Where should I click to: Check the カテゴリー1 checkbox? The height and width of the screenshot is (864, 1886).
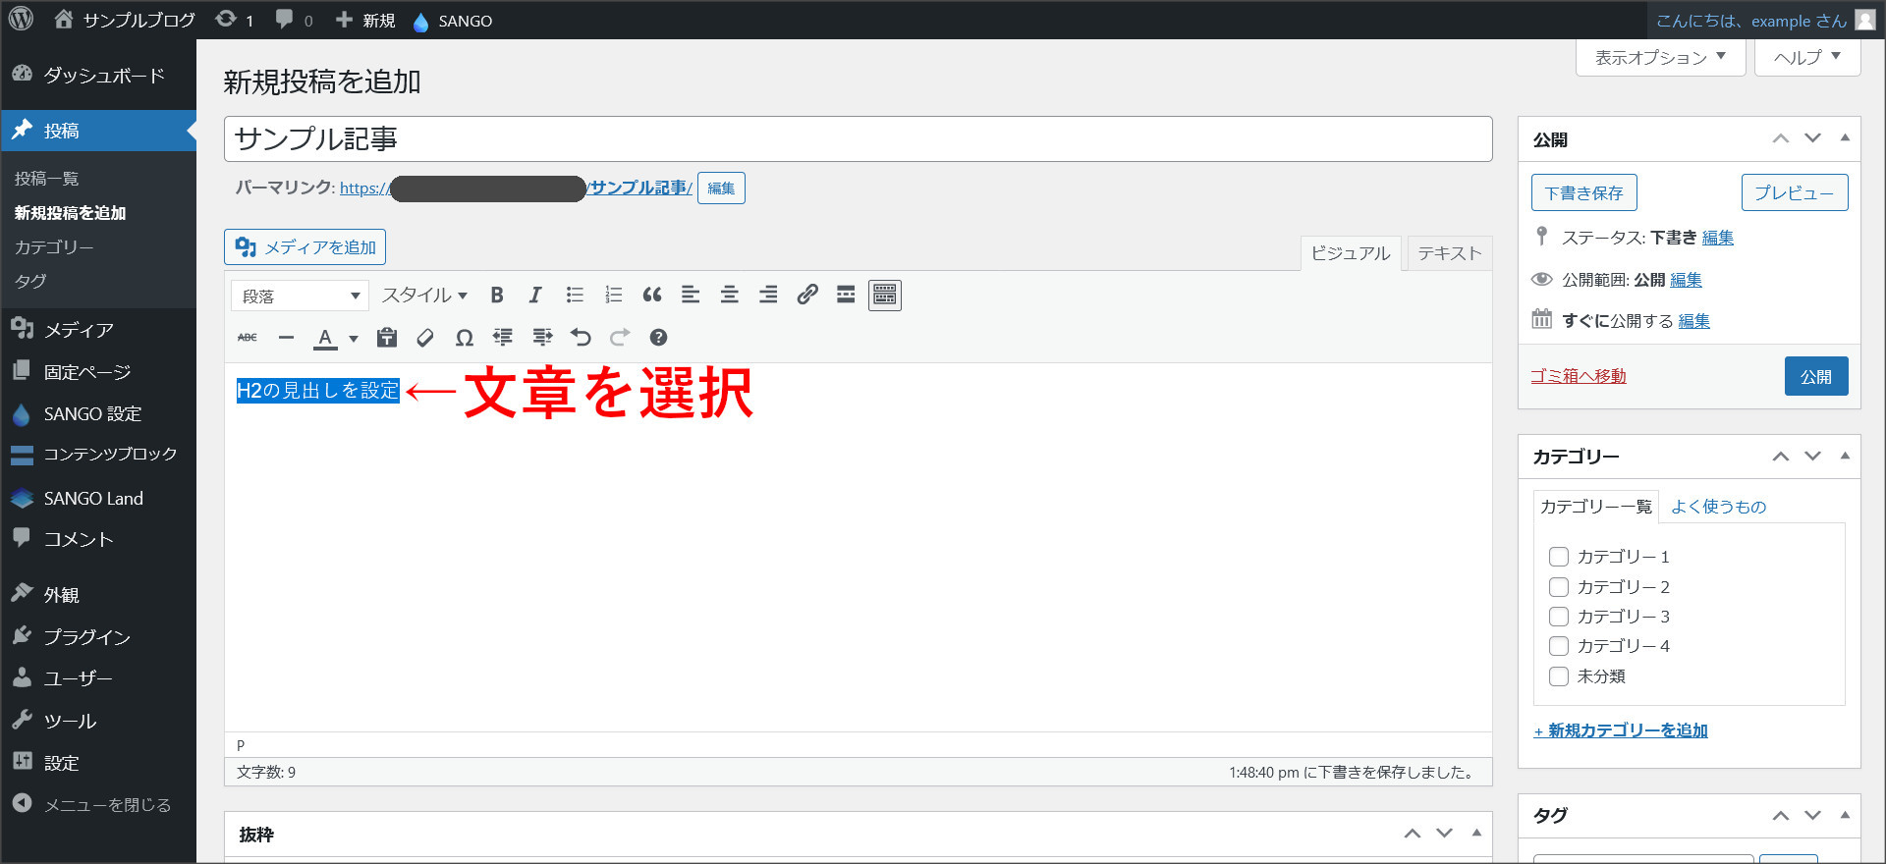click(1559, 557)
